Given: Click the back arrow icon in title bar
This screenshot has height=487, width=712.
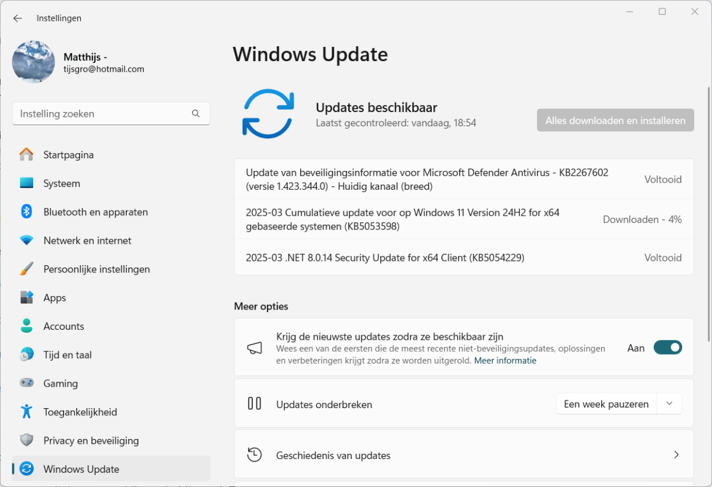Looking at the screenshot, I should coord(17,18).
